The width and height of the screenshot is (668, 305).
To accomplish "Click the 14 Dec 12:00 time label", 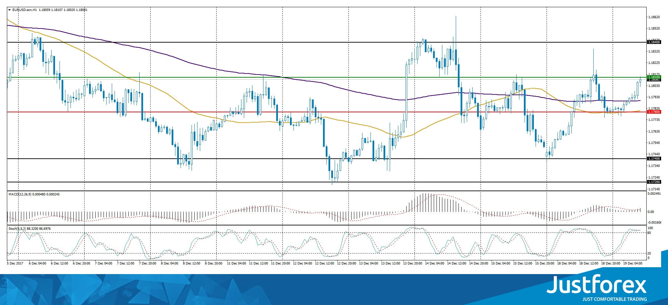I will coord(456,263).
